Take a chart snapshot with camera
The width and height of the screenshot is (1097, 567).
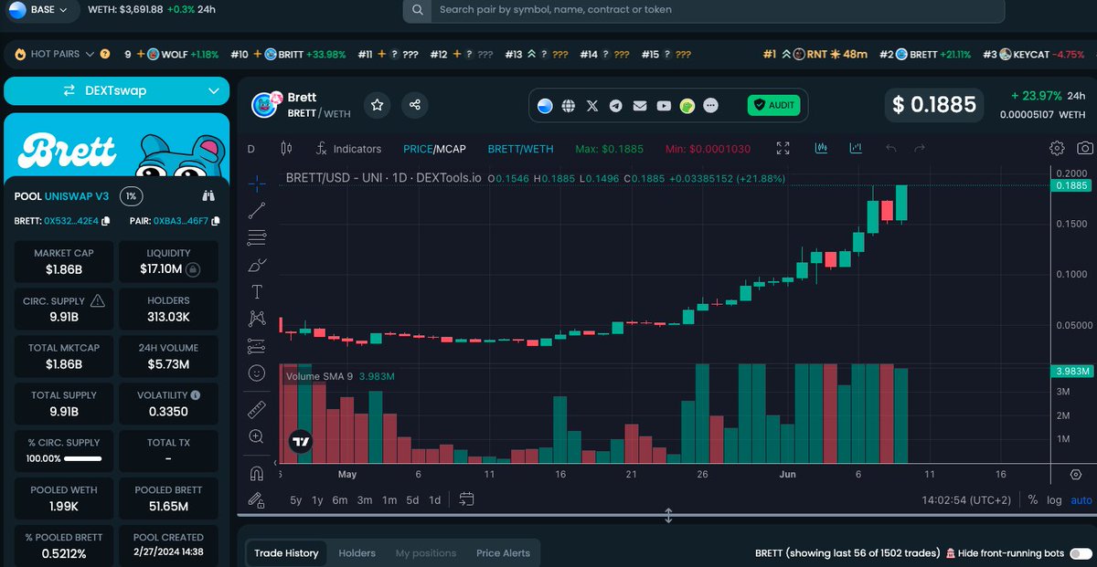pos(1084,148)
